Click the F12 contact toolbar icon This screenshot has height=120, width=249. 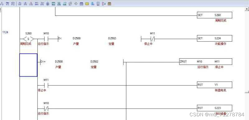click(x=13, y=4)
